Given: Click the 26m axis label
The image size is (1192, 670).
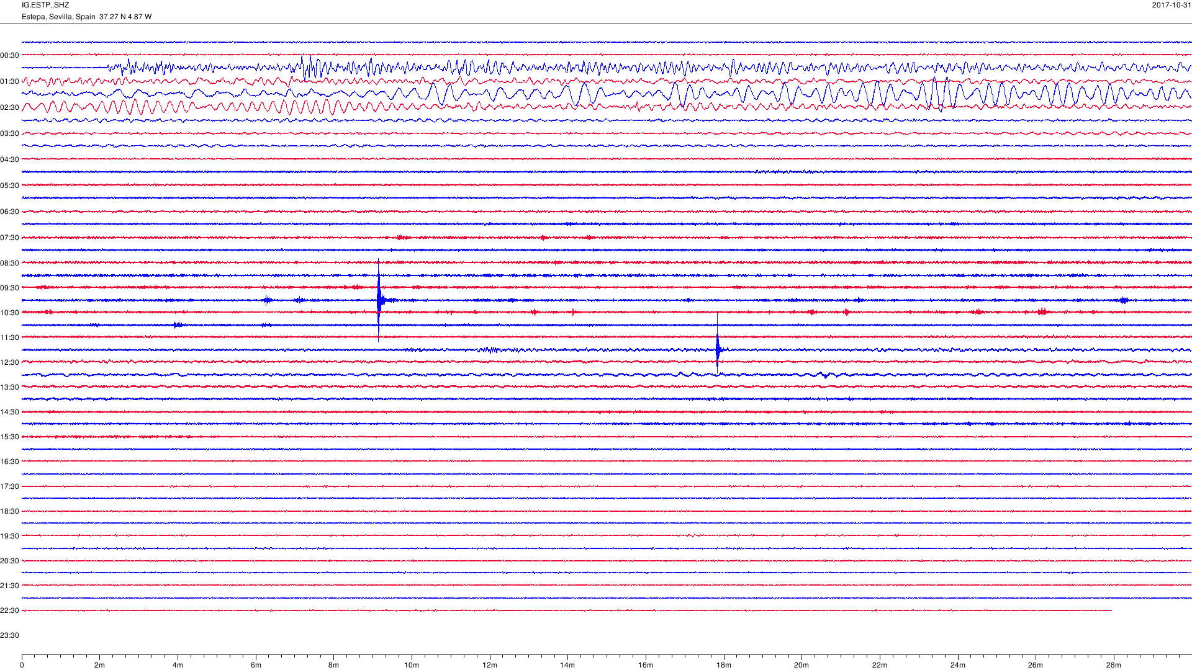Looking at the screenshot, I should 1036,665.
